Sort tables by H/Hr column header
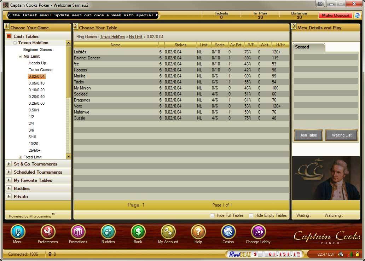The width and height of the screenshot is (365, 261). [x=280, y=45]
